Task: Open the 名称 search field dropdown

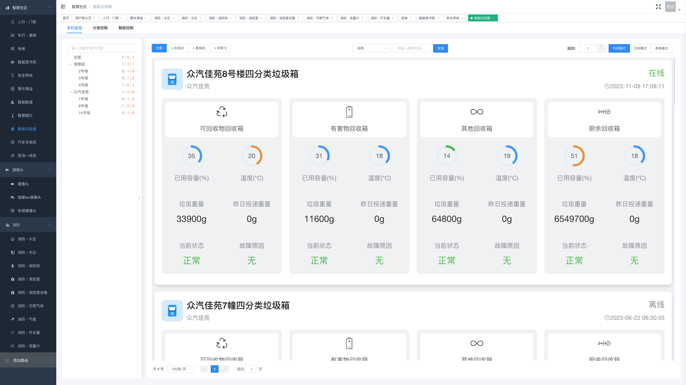Action: click(371, 48)
